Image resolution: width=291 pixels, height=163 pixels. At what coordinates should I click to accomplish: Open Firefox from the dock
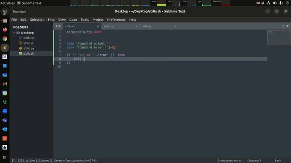click(5, 29)
